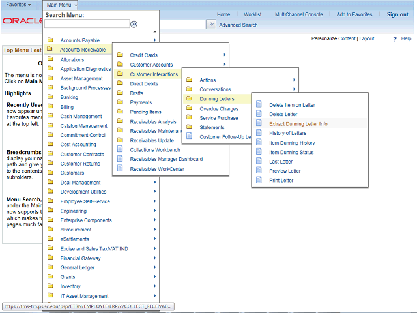
Task: Click the Personalize Layout link
Action: click(x=367, y=38)
